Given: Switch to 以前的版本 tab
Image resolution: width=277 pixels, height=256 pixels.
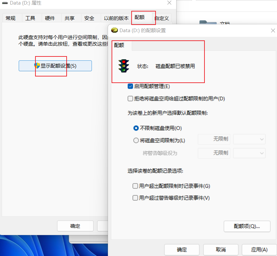Looking at the screenshot, I should pos(116,18).
